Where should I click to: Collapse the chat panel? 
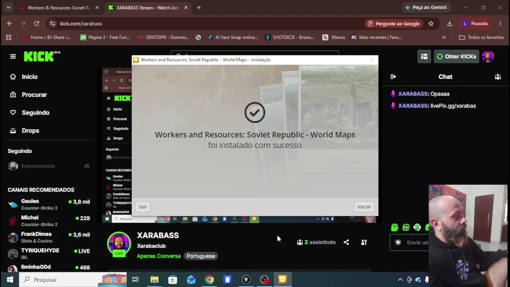tap(393, 77)
